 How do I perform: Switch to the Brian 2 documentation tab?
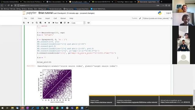pos(57,2)
